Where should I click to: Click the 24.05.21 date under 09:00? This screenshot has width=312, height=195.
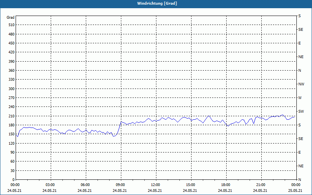click(120, 191)
